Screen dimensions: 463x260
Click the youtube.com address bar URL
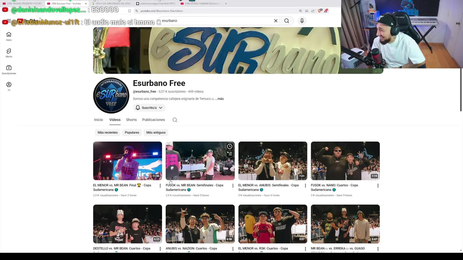point(162,11)
